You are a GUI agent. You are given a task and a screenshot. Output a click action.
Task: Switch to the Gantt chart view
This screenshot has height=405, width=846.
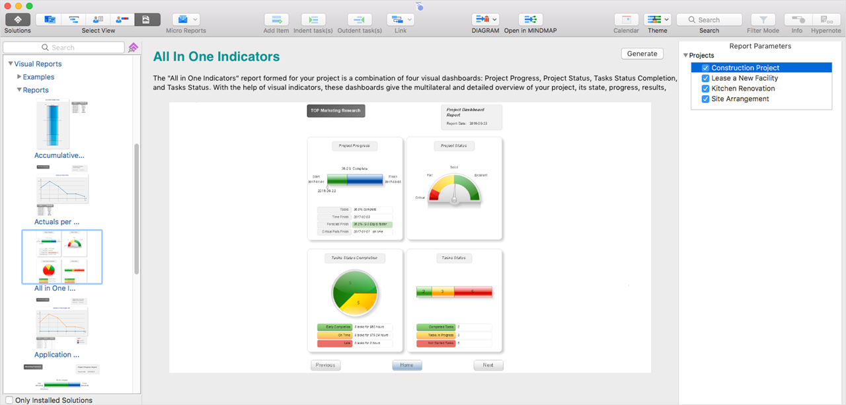coord(73,20)
